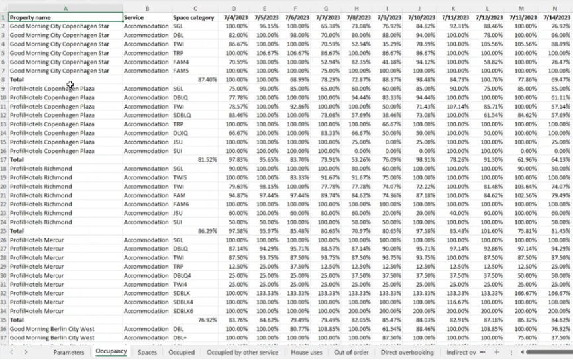The image size is (573, 360).
Task: Click the 7/4/2023 date header cell
Action: [234, 17]
